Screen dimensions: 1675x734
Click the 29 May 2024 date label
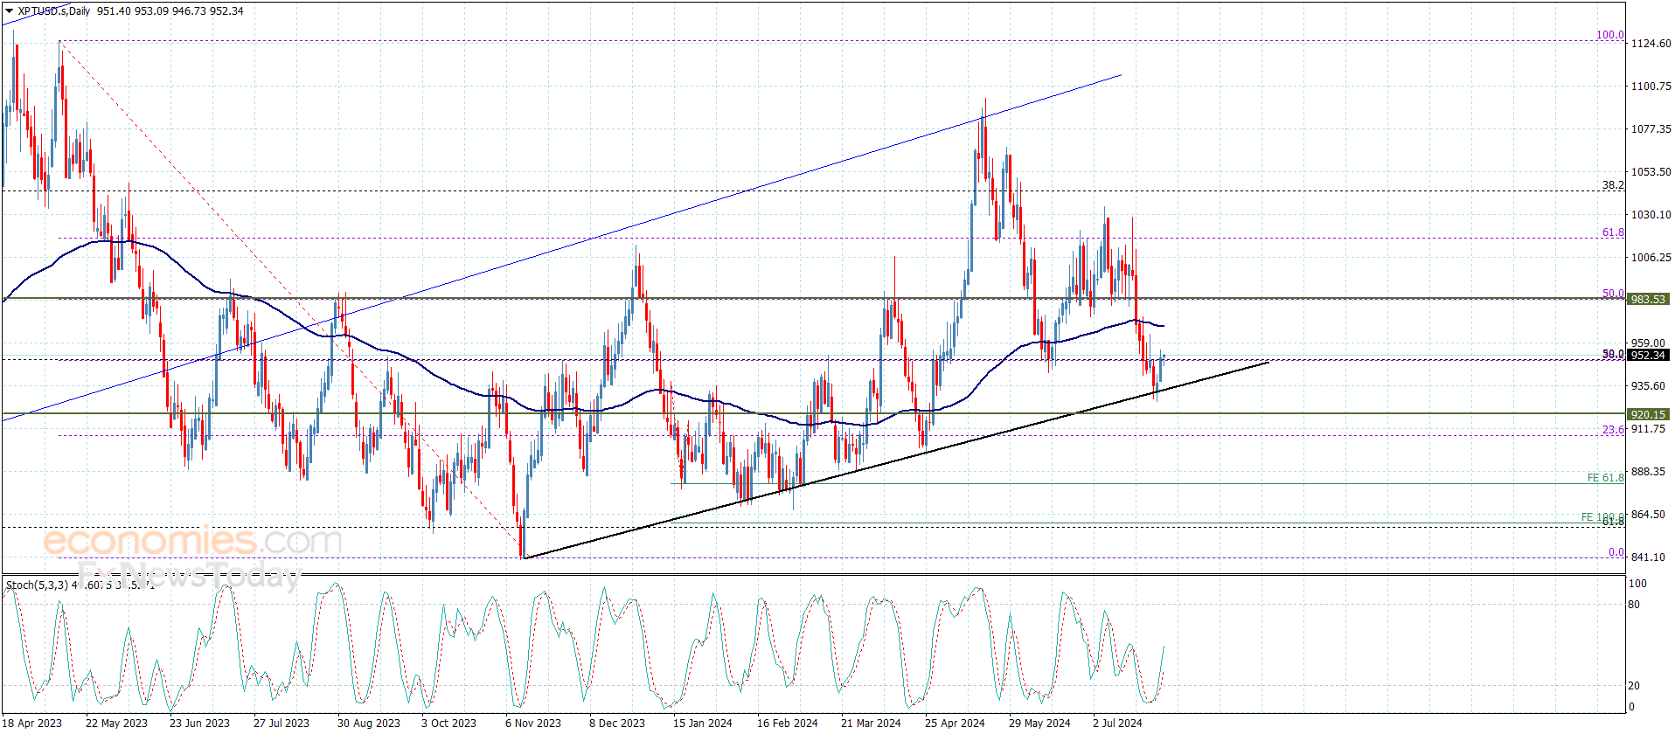(1039, 723)
